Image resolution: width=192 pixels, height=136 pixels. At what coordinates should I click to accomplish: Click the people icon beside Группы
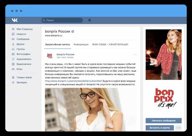pos(13,49)
